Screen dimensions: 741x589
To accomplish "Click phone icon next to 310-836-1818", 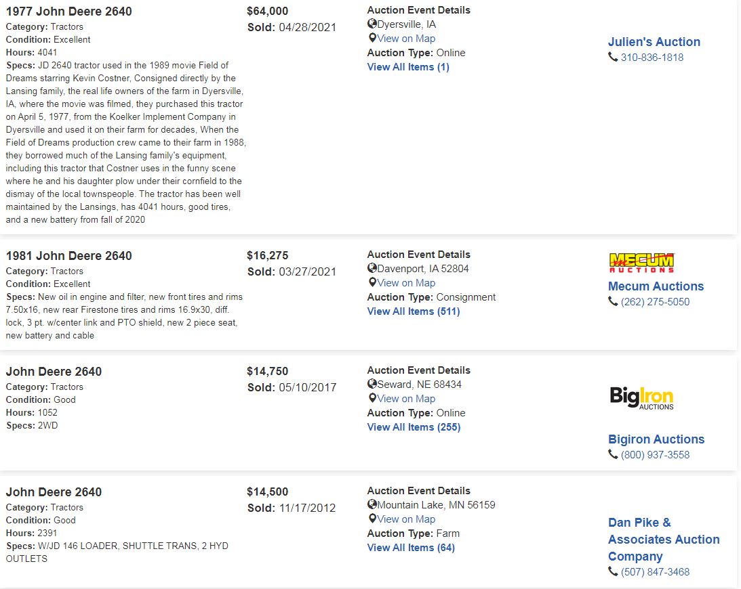I will pyautogui.click(x=613, y=57).
